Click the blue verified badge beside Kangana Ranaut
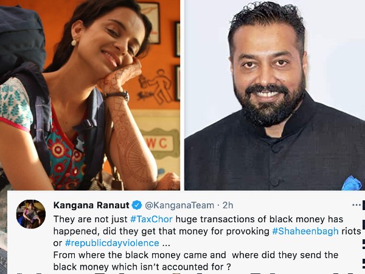The image size is (365, 274). point(137,205)
